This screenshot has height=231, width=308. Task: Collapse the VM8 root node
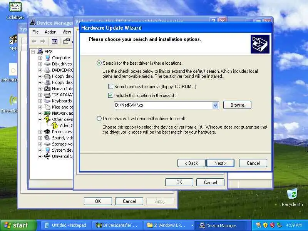tap(33, 52)
